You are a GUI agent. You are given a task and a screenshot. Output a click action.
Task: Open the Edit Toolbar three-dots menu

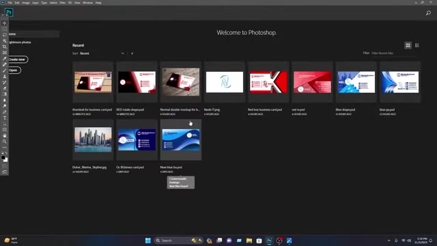tap(5, 148)
